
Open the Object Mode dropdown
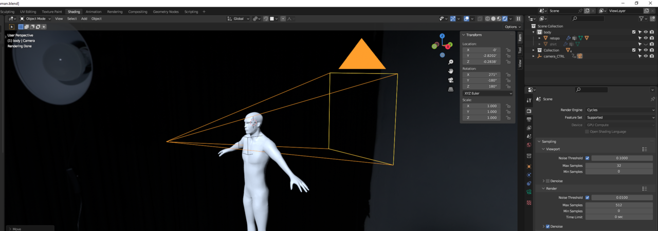pyautogui.click(x=35, y=18)
